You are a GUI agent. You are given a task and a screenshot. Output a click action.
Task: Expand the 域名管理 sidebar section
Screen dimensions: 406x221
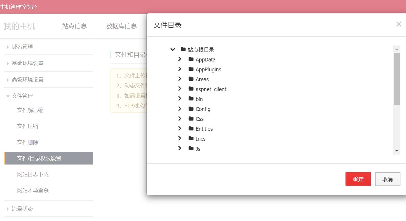coord(8,47)
